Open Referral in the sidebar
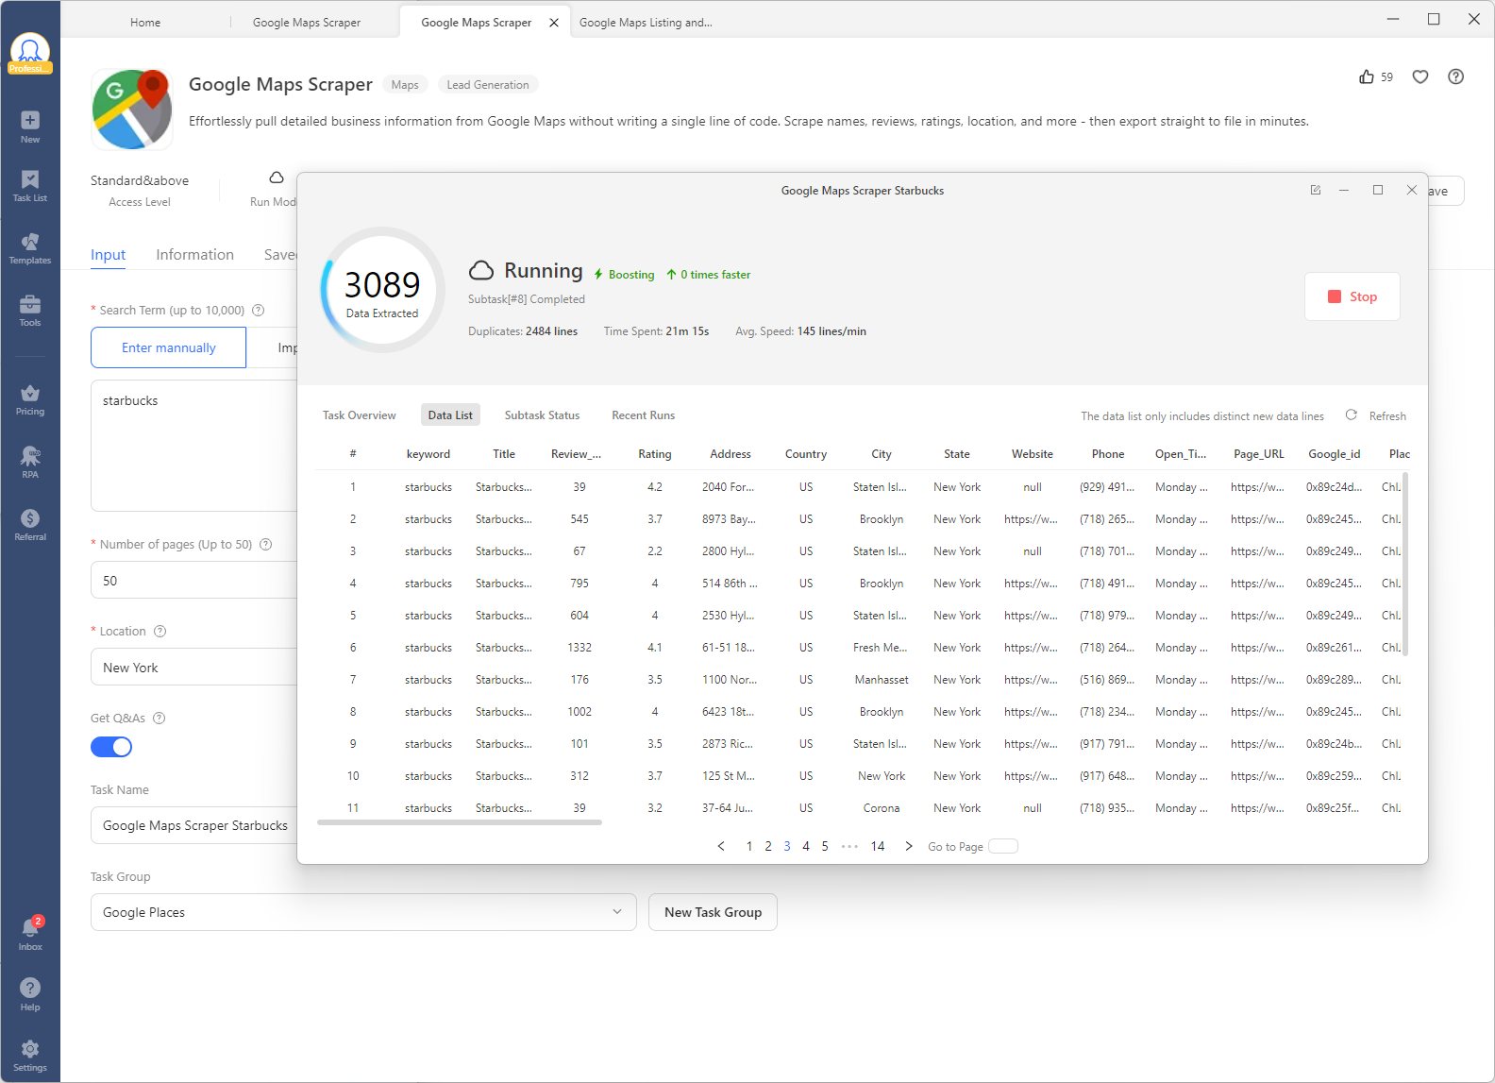The height and width of the screenshot is (1083, 1495). click(x=30, y=525)
